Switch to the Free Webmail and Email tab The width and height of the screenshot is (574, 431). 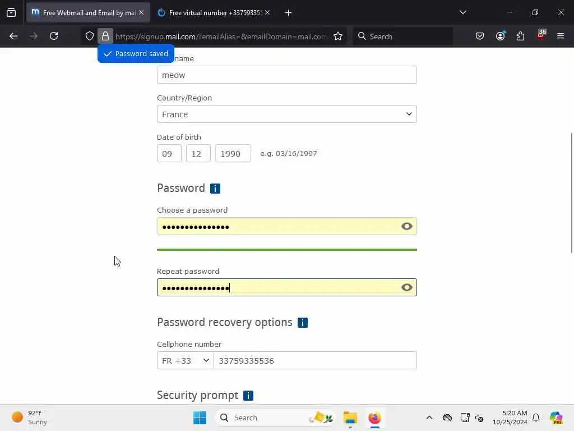pyautogui.click(x=88, y=12)
